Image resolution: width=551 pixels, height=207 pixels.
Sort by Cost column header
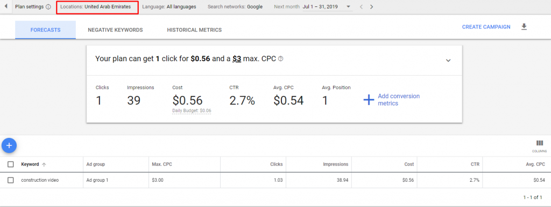coord(409,164)
